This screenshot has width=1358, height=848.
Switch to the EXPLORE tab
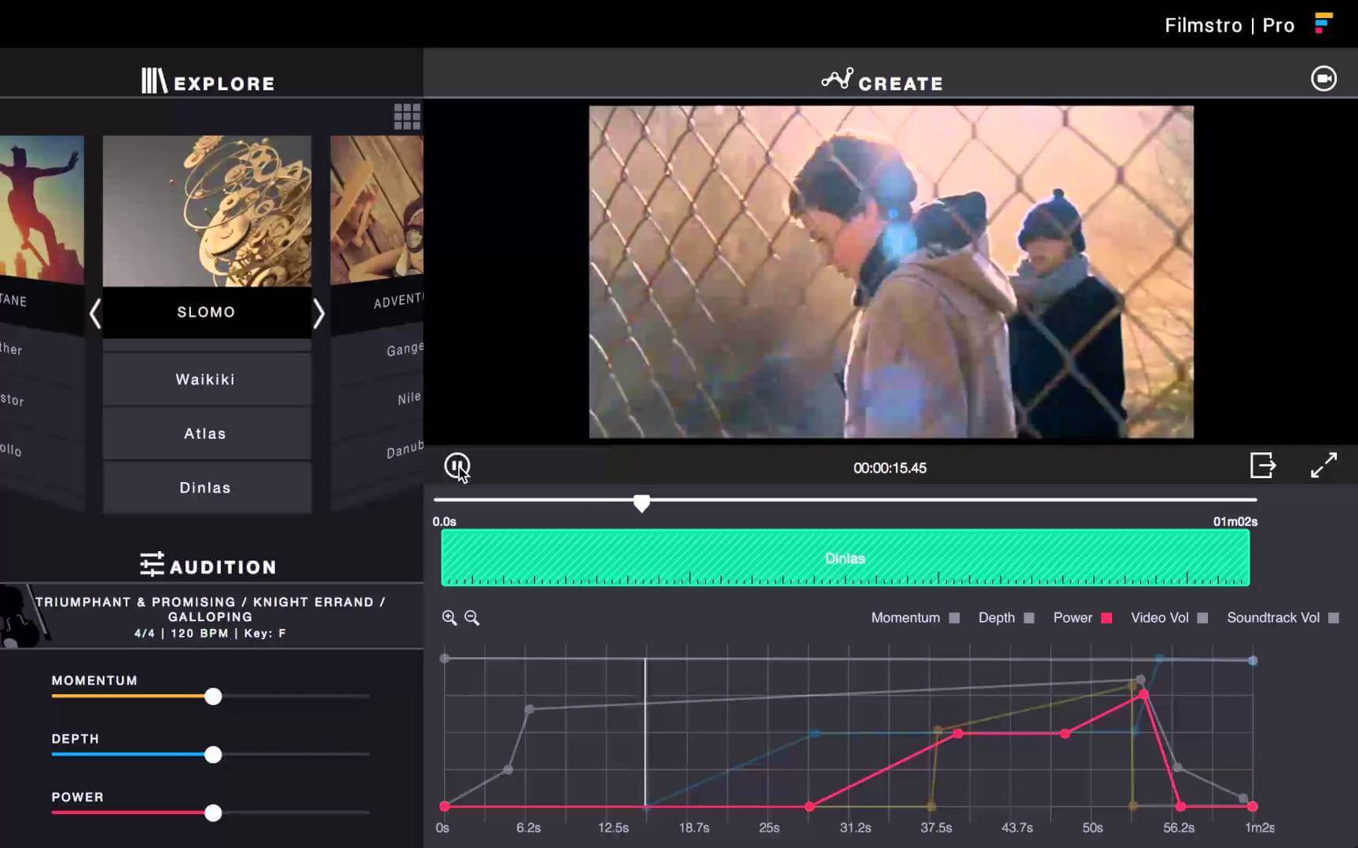(208, 82)
